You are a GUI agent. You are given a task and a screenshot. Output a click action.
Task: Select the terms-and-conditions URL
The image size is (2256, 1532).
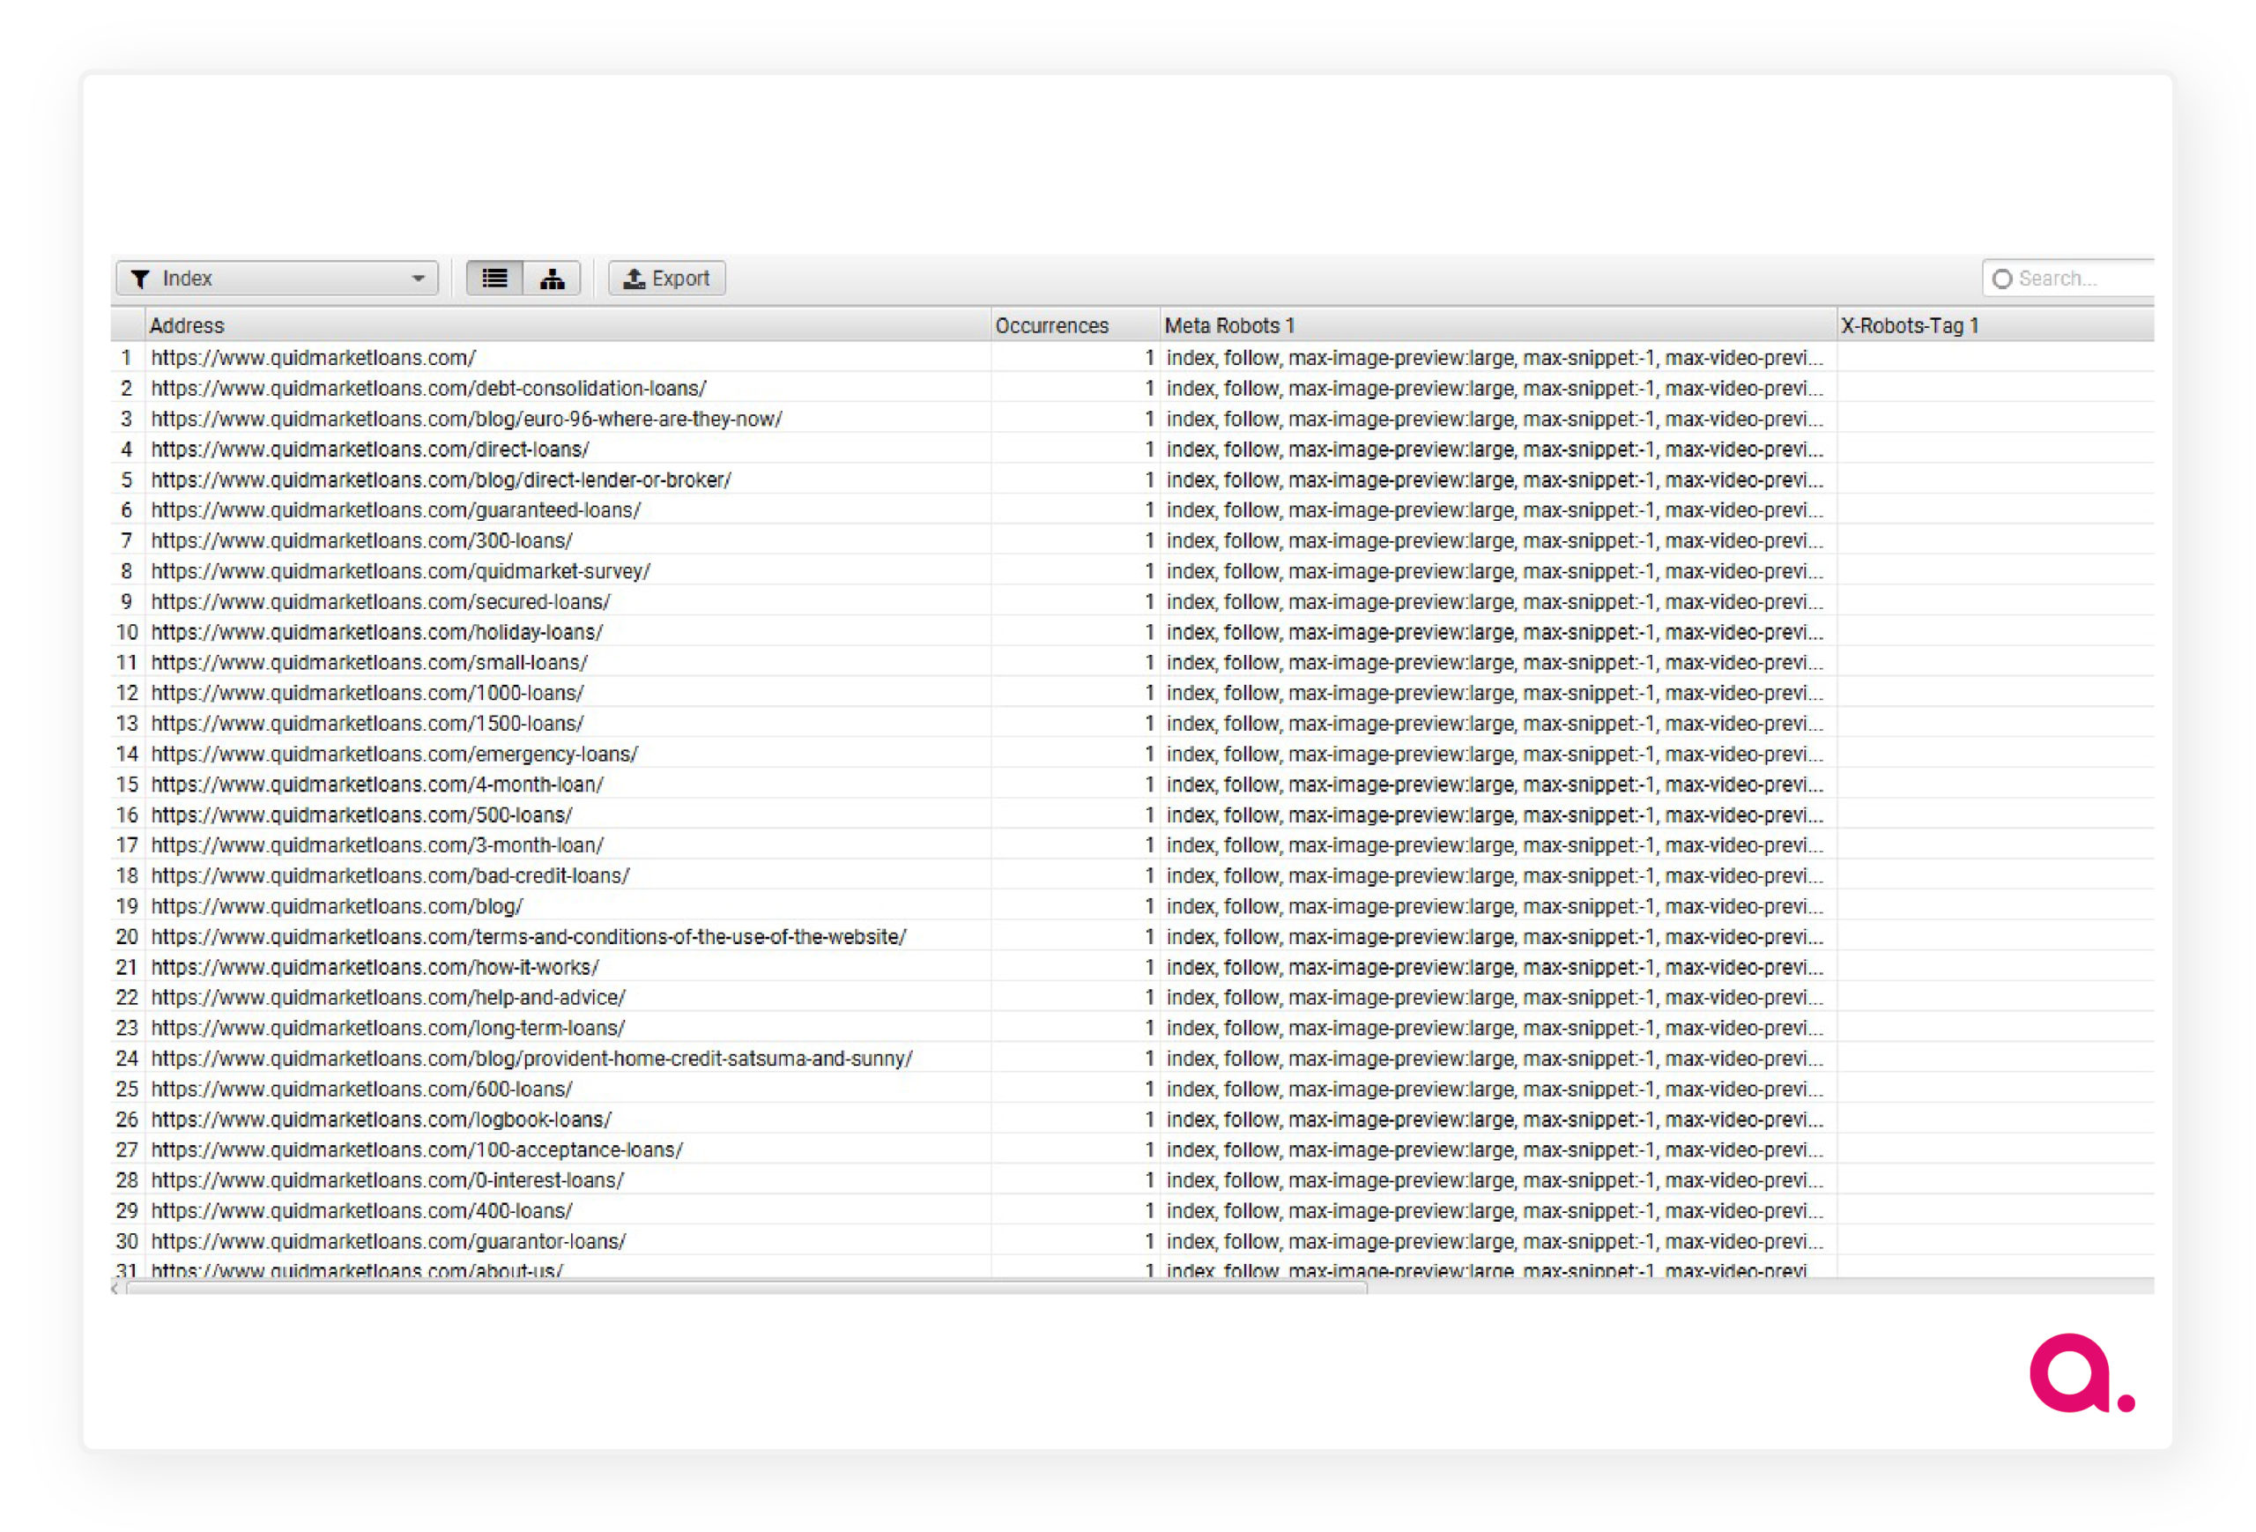[x=529, y=937]
